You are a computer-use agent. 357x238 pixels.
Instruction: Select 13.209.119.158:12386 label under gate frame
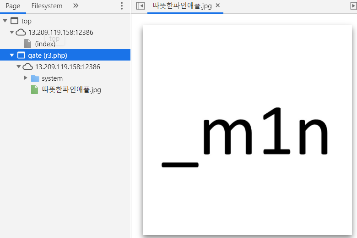click(x=68, y=67)
